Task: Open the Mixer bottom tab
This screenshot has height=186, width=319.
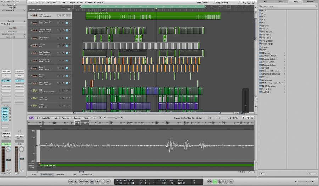Action: [34, 175]
